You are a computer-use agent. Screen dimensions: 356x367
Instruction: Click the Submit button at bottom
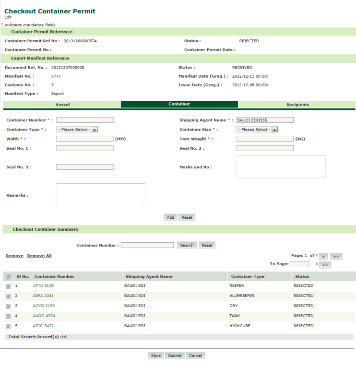point(175,355)
